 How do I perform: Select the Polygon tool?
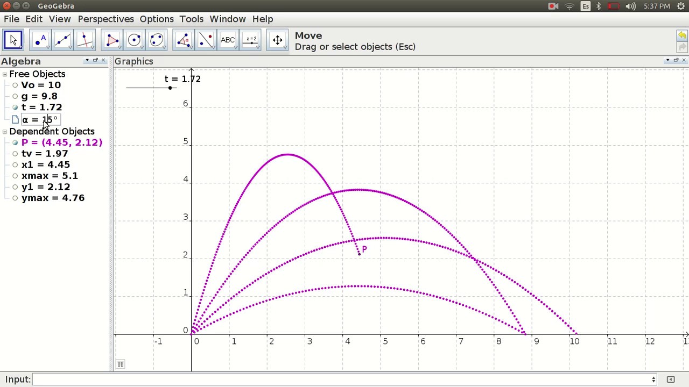pyautogui.click(x=113, y=40)
